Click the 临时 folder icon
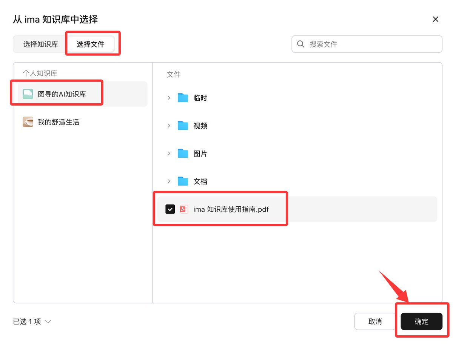The width and height of the screenshot is (453, 344). 183,98
